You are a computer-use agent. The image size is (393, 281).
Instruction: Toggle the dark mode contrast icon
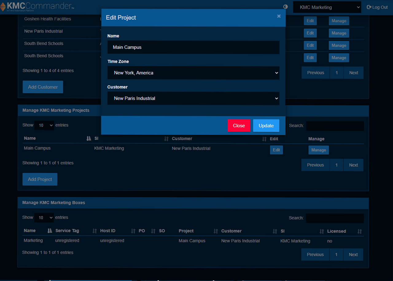pyautogui.click(x=286, y=7)
